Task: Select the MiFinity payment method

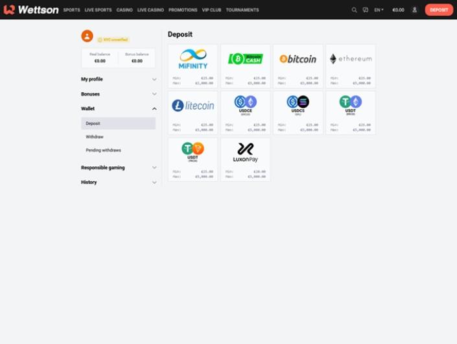Action: [193, 66]
